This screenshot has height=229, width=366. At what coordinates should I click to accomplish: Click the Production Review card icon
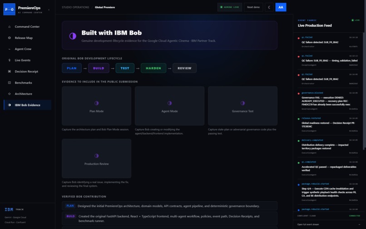96,156
